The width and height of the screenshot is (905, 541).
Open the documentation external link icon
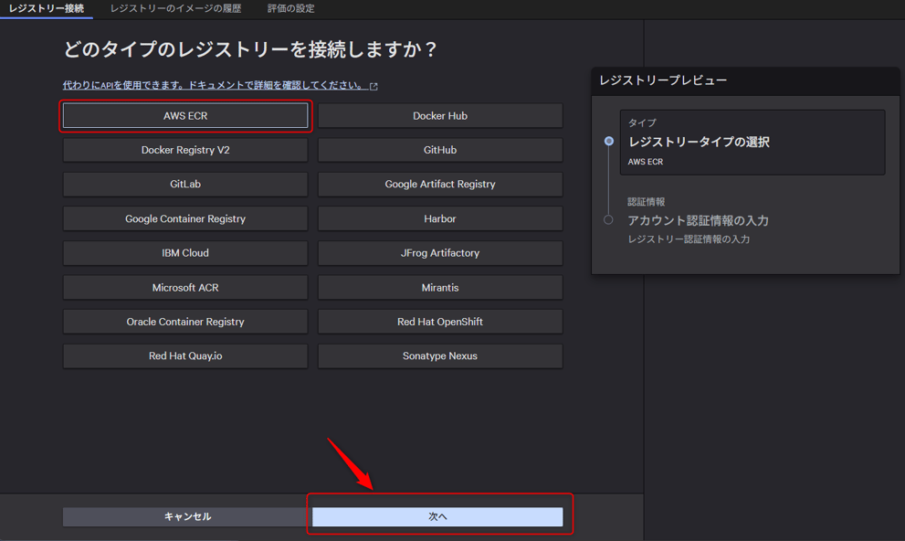coord(372,85)
